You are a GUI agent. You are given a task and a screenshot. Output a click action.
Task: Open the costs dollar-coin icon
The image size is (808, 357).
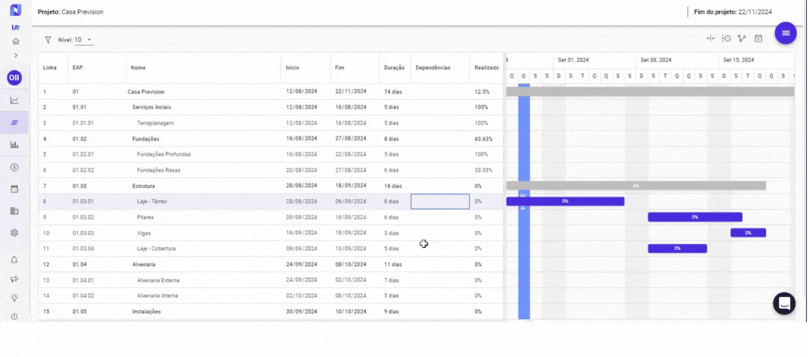pos(15,167)
